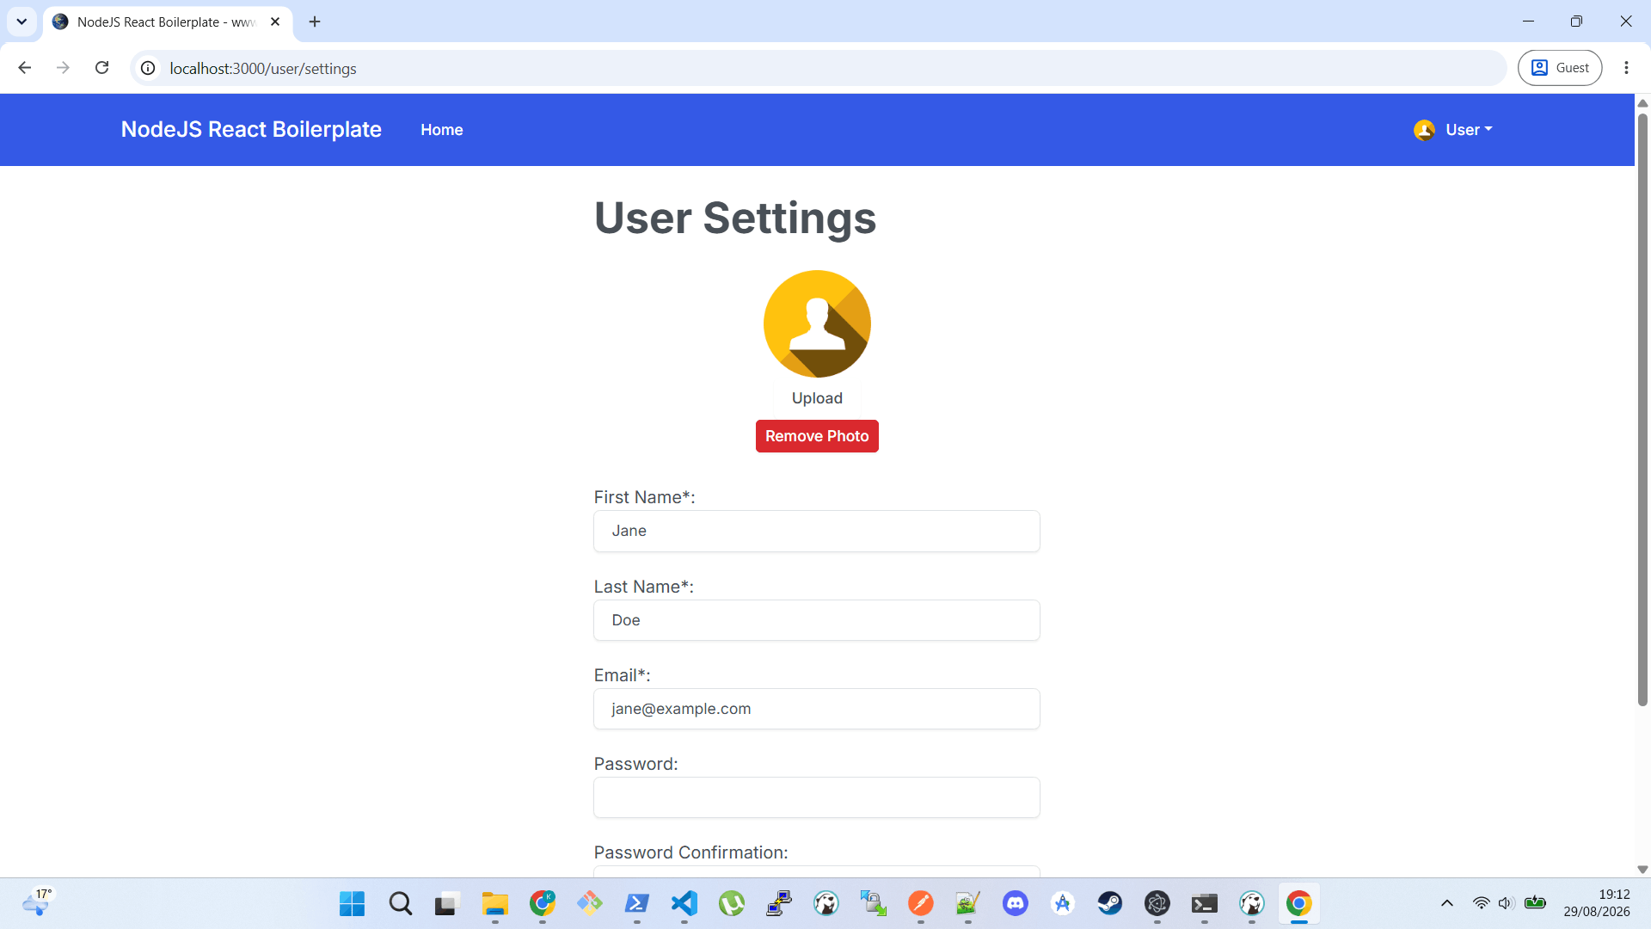Select the NodeJS React Boilerplate tab

[x=168, y=22]
